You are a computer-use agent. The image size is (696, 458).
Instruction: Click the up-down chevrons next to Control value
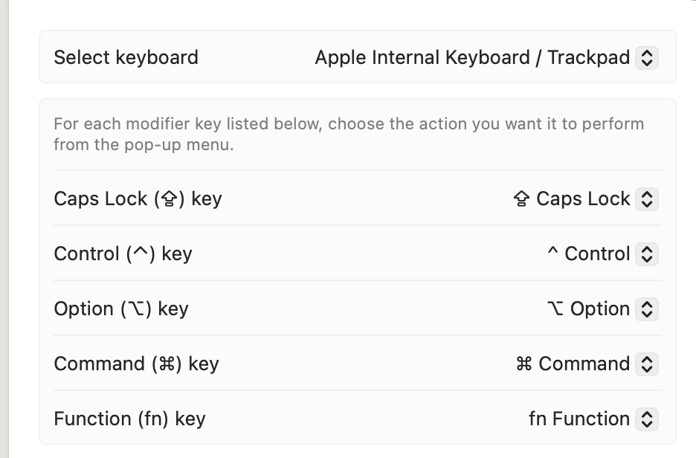(647, 254)
